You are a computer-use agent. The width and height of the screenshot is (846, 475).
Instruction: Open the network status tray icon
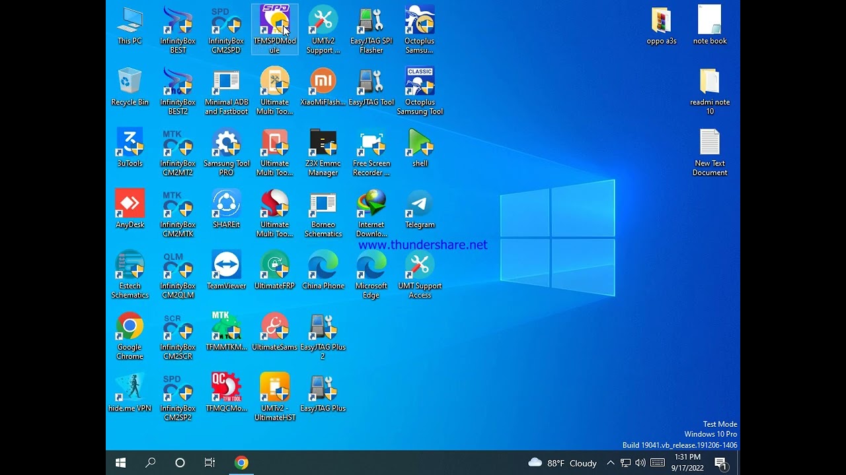pyautogui.click(x=625, y=462)
